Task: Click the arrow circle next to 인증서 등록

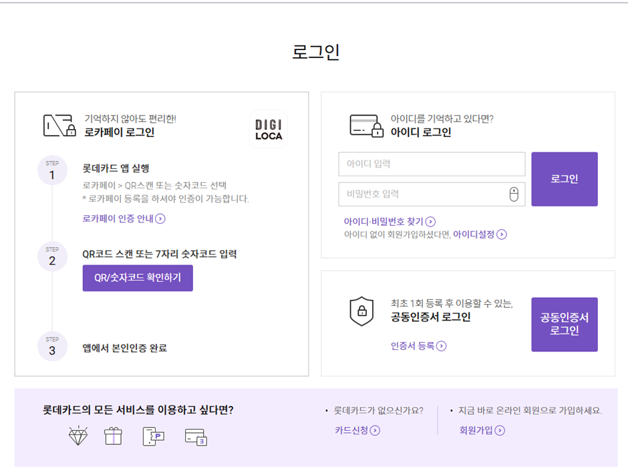Action: (441, 346)
